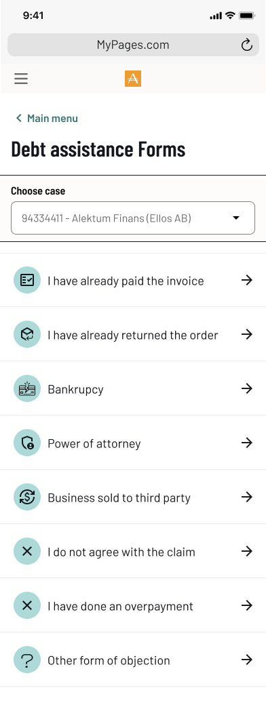The width and height of the screenshot is (266, 707).
Task: Click the question mark objection icon
Action: coord(27,660)
